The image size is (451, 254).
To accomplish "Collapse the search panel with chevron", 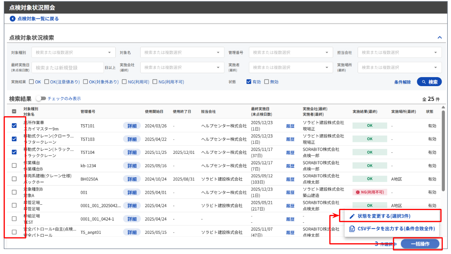I will click(439, 37).
